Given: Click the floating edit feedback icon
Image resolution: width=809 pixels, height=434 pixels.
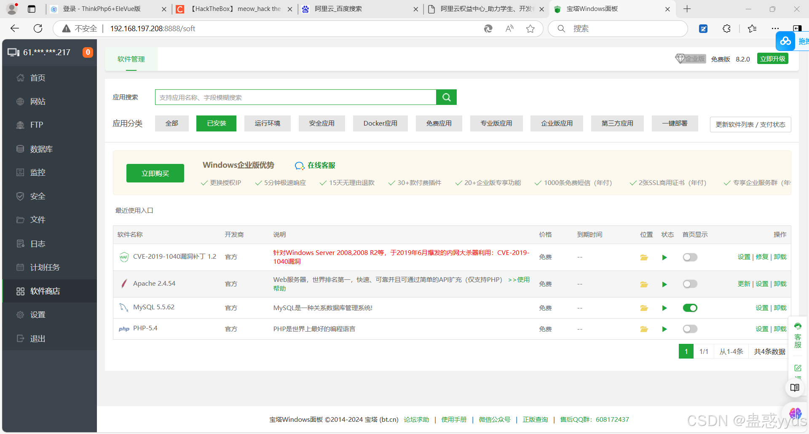Looking at the screenshot, I should pyautogui.click(x=798, y=368).
